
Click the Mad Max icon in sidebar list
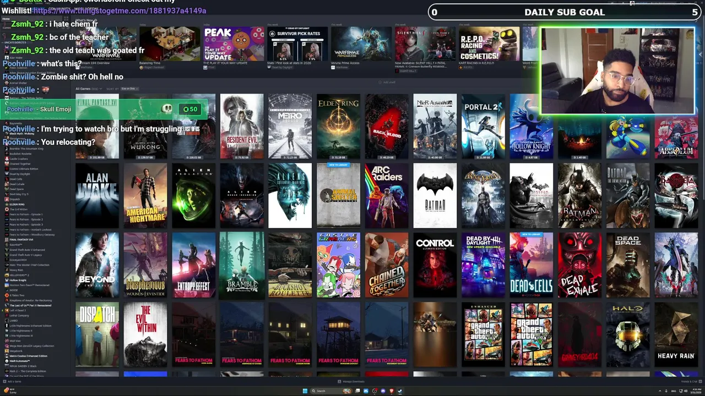pyautogui.click(x=7, y=341)
